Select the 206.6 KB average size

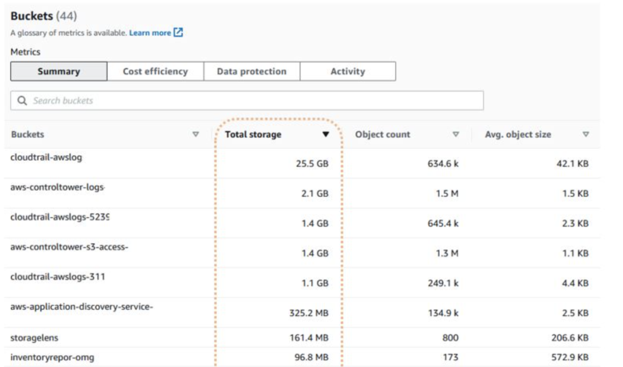click(x=569, y=338)
